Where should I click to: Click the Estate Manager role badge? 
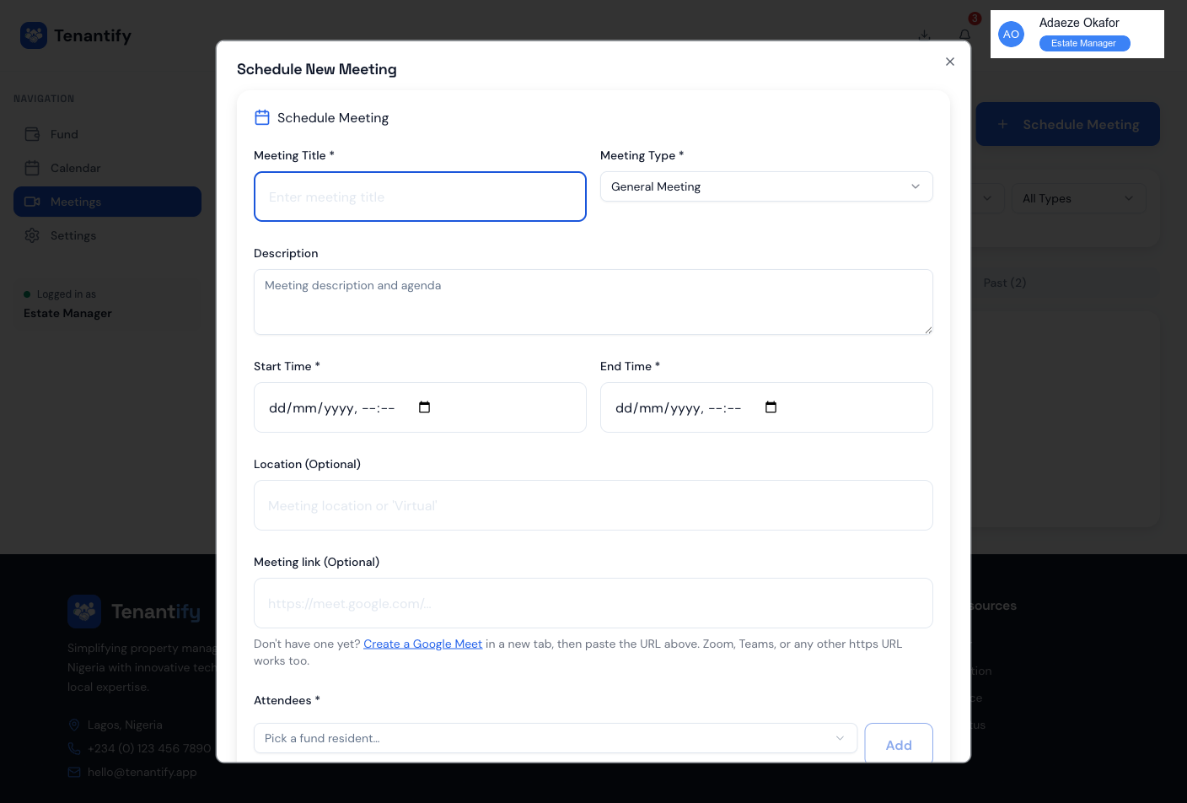click(x=1084, y=43)
